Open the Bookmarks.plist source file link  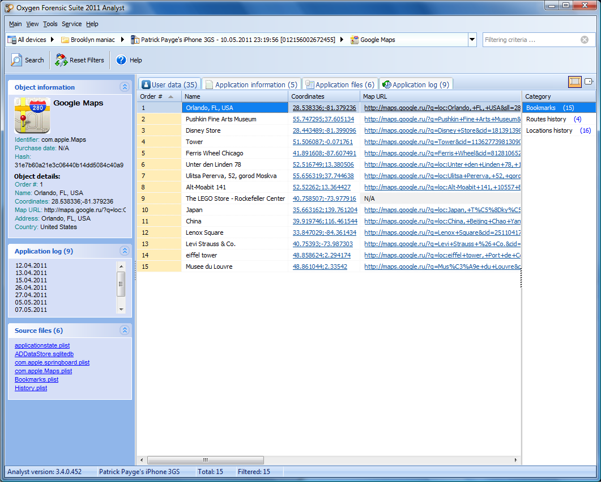pos(36,379)
